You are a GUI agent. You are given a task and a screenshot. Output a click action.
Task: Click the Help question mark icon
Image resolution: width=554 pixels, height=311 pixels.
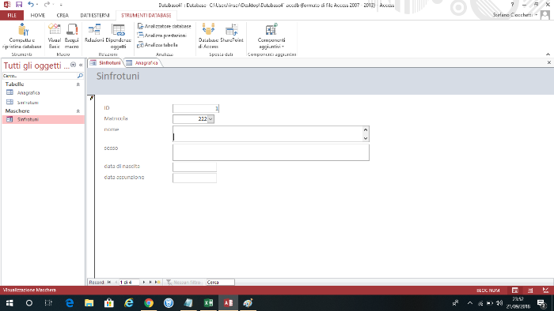coord(512,5)
